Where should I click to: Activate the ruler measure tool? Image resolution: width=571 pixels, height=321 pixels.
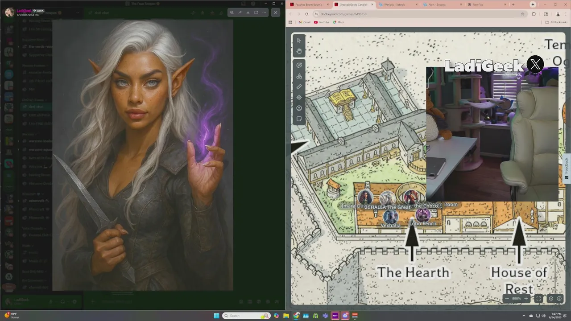point(299,87)
